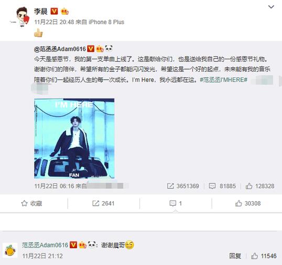Open the #范丞丞I'MHERE# hashtag
The image size is (282, 265).
click(223, 80)
